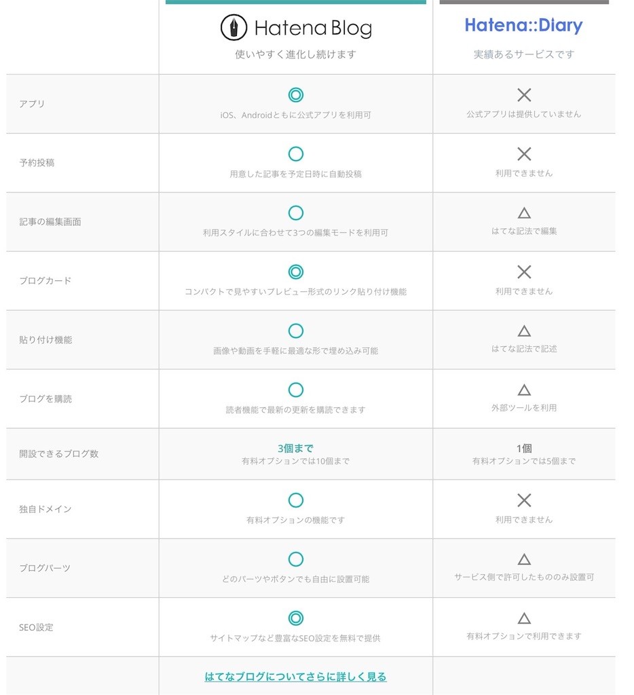Click the 3個まで text in blog count row
Image resolution: width=634 pixels, height=695 pixels.
pyautogui.click(x=296, y=448)
